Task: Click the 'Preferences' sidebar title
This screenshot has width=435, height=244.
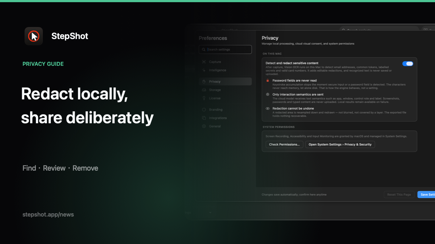Action: point(213,38)
